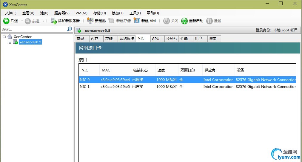
Task: Click the green Back arrow icon
Action: point(6,21)
